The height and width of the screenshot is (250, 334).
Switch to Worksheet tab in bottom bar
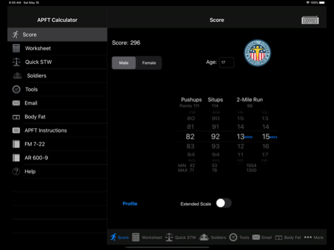147,237
